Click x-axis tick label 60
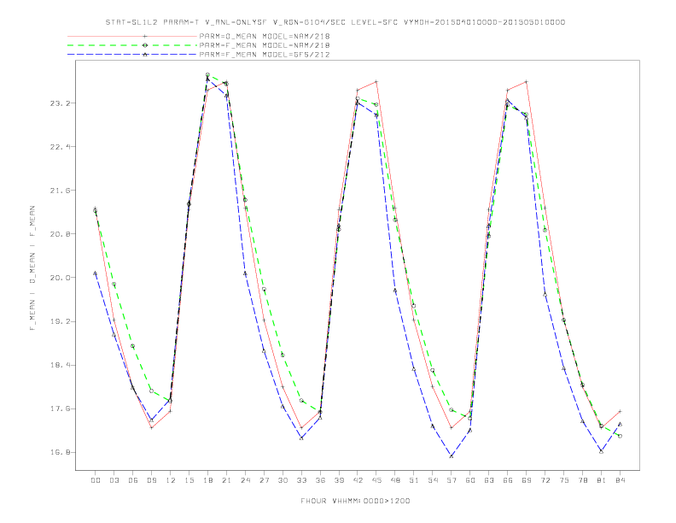Viewport: 676px width, 523px height. click(x=470, y=480)
